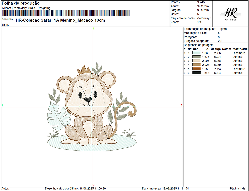Screen dimensions: 249x191
Task: Click the Pontos value 9.745
Action: coord(201,2)
